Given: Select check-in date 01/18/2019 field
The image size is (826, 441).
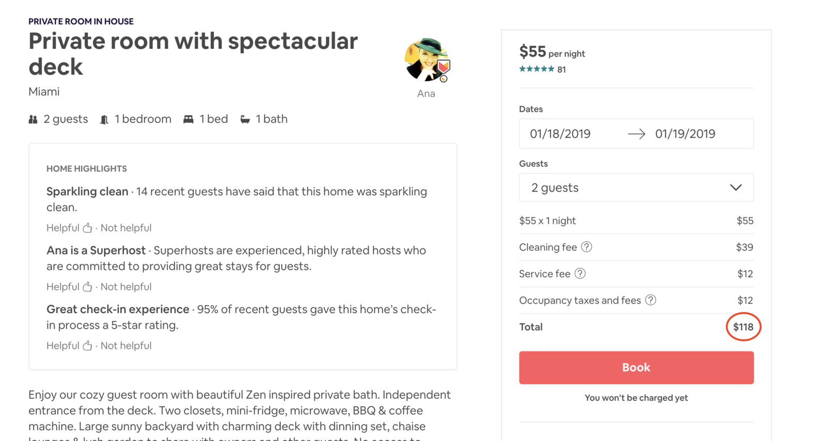Looking at the screenshot, I should click(x=560, y=134).
